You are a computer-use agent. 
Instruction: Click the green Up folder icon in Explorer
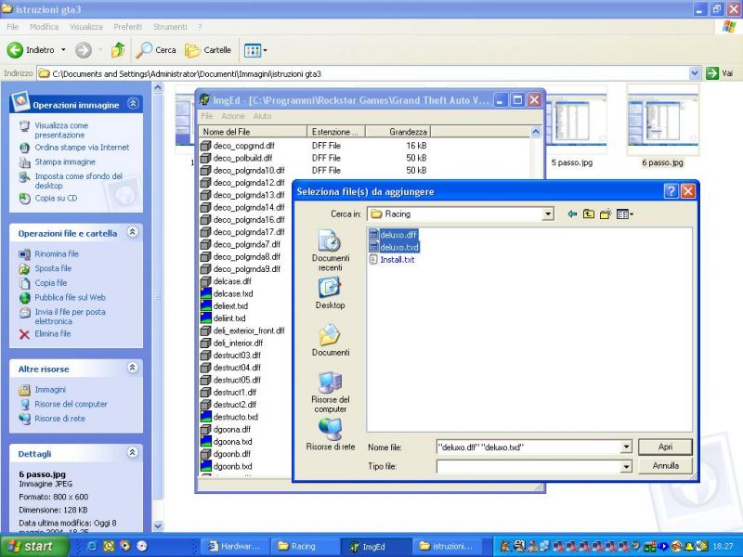coord(118,50)
